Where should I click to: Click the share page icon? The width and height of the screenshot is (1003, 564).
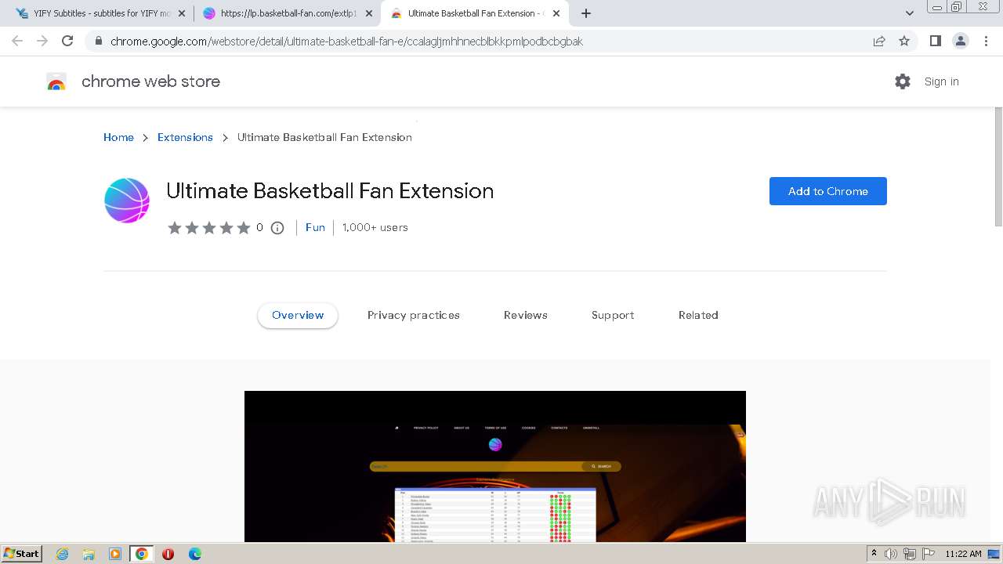(x=879, y=42)
